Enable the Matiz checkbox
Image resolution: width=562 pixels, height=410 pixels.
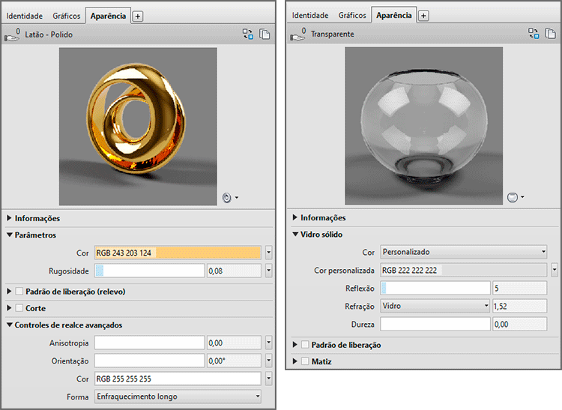click(305, 361)
